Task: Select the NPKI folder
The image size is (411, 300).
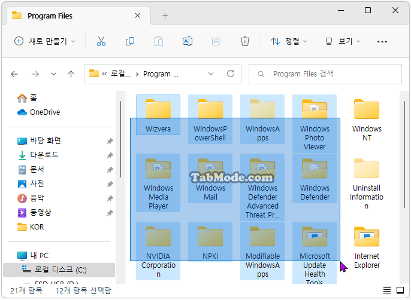Action: point(210,242)
